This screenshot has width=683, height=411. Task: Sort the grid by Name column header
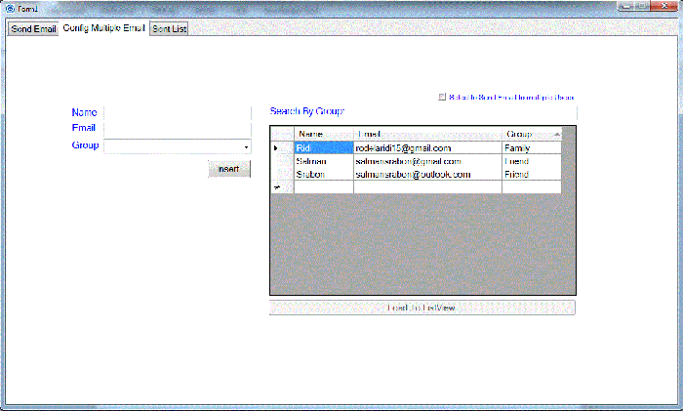point(324,134)
